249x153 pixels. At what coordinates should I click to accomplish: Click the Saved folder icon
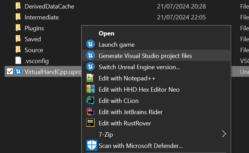pyautogui.click(x=18, y=39)
